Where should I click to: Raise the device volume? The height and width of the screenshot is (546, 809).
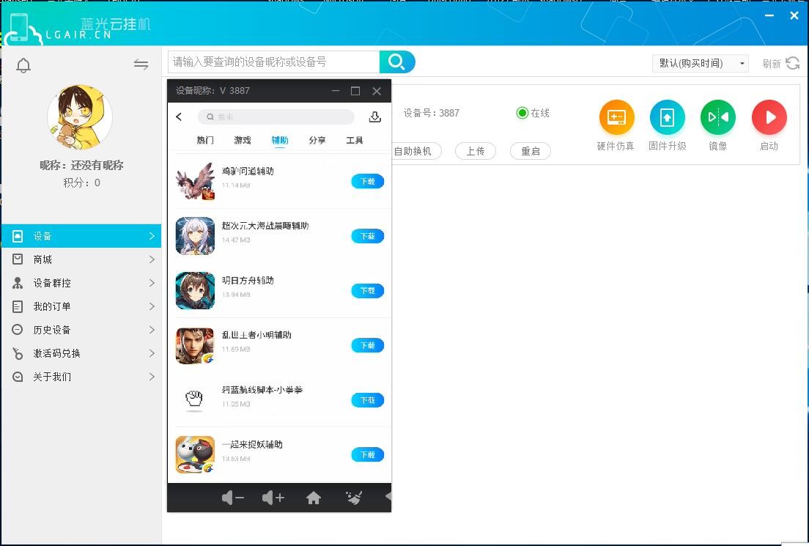pyautogui.click(x=273, y=498)
